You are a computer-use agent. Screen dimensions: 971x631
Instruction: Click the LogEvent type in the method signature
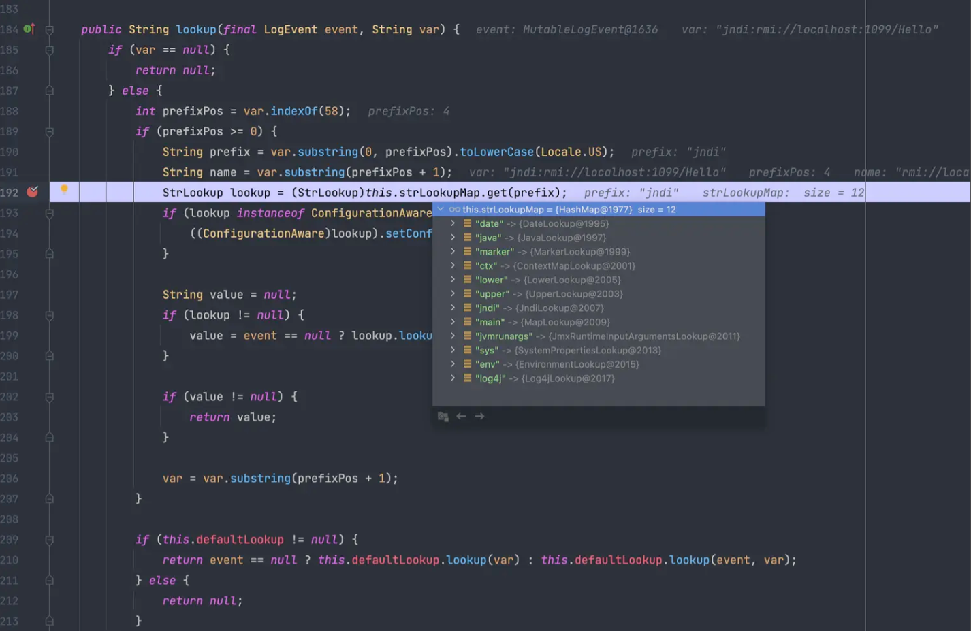(x=290, y=29)
